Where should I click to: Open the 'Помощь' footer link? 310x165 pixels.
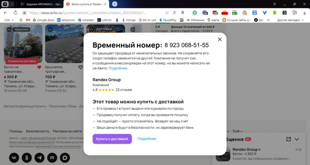point(16,131)
